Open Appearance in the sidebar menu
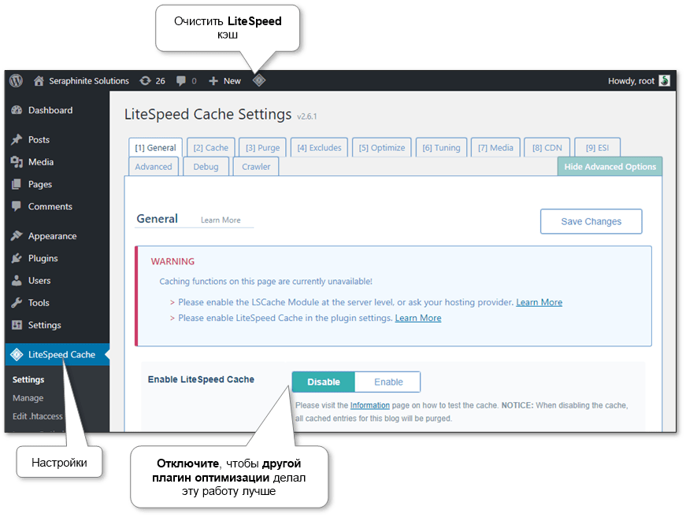 point(52,236)
